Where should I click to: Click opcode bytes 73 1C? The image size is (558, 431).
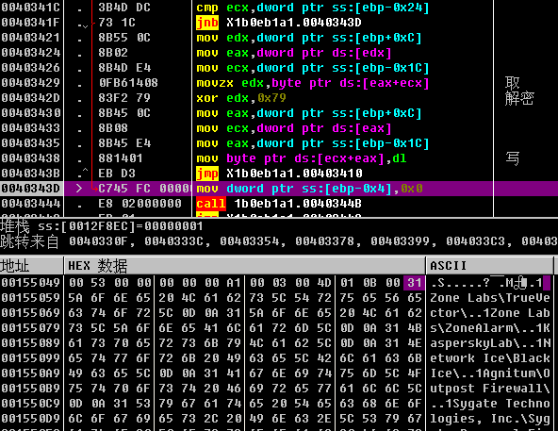[x=117, y=23]
